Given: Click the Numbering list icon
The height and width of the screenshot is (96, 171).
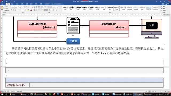Looking at the screenshot, I should 42,7.
